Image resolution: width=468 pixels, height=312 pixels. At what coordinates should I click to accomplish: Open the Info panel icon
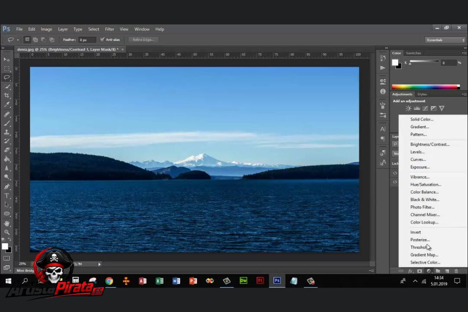click(383, 92)
